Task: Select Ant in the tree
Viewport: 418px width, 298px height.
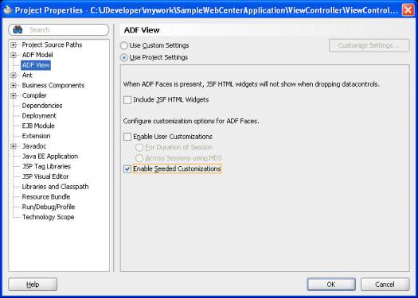Action: tap(27, 75)
